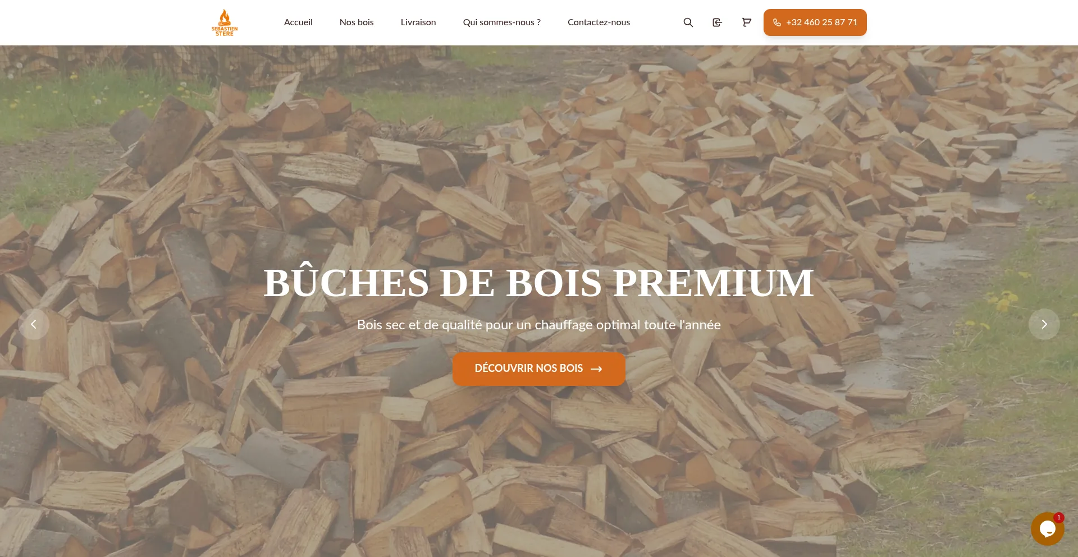Advance to next slide with right chevron
This screenshot has height=557, width=1078.
coord(1044,324)
